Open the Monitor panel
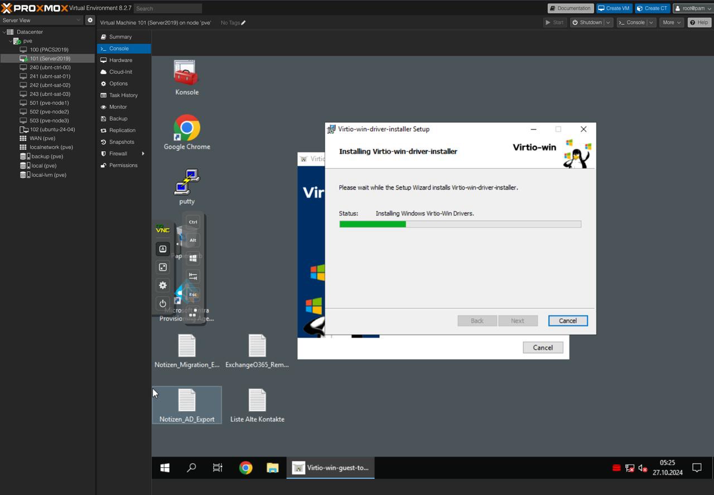714x495 pixels. tap(124, 107)
